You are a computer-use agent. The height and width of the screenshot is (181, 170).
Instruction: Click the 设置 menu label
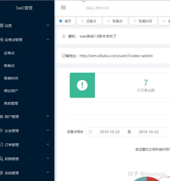[x=8, y=26]
